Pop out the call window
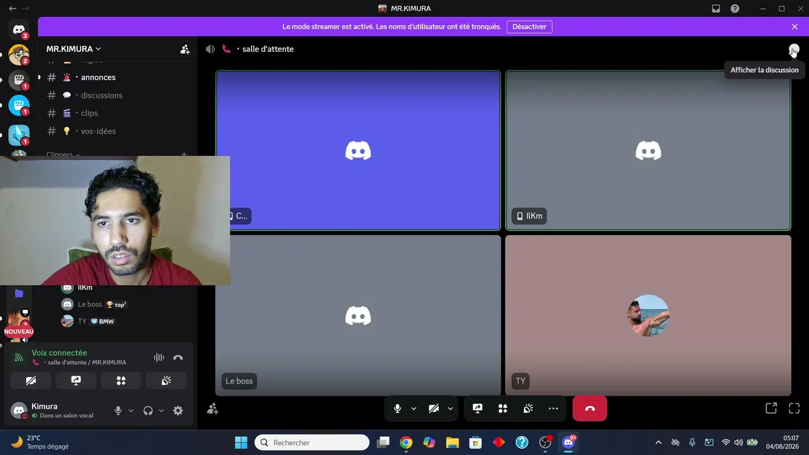This screenshot has width=809, height=455. (x=771, y=408)
